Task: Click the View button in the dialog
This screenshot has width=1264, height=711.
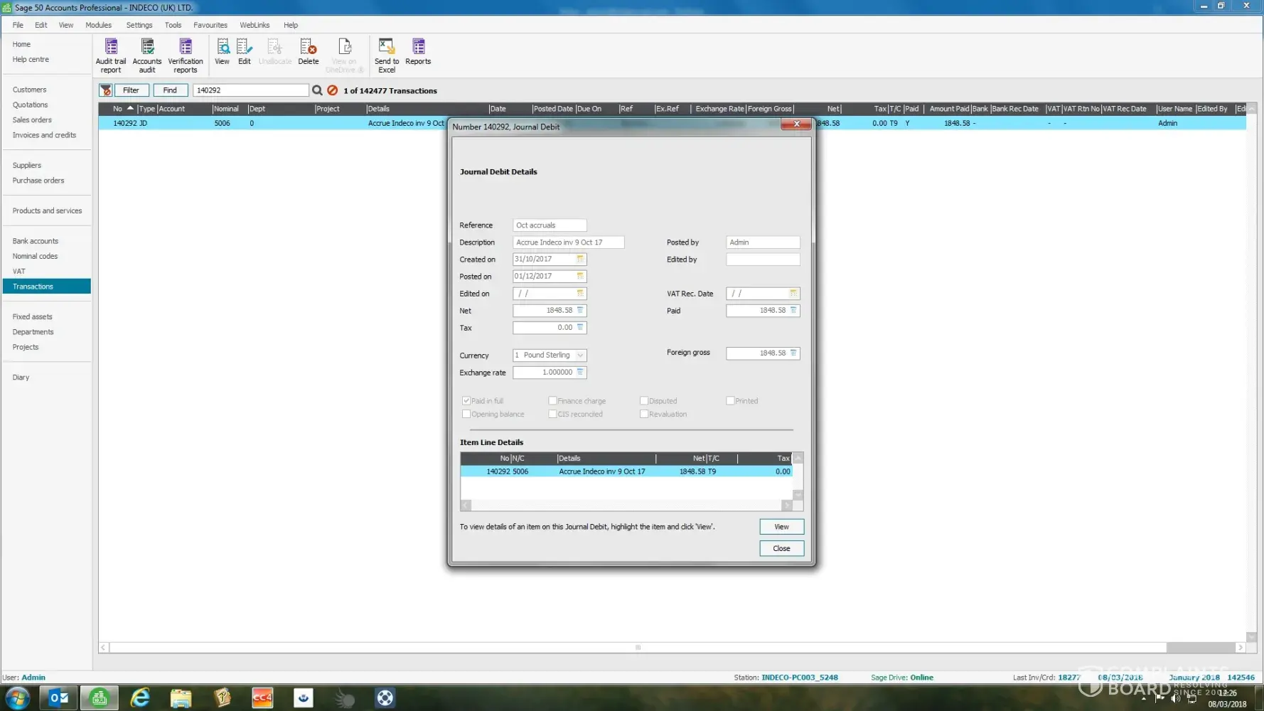Action: [781, 527]
